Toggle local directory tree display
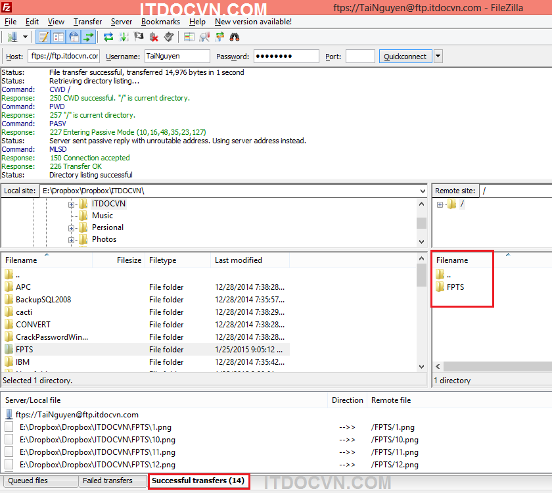552x493 pixels. [x=58, y=37]
